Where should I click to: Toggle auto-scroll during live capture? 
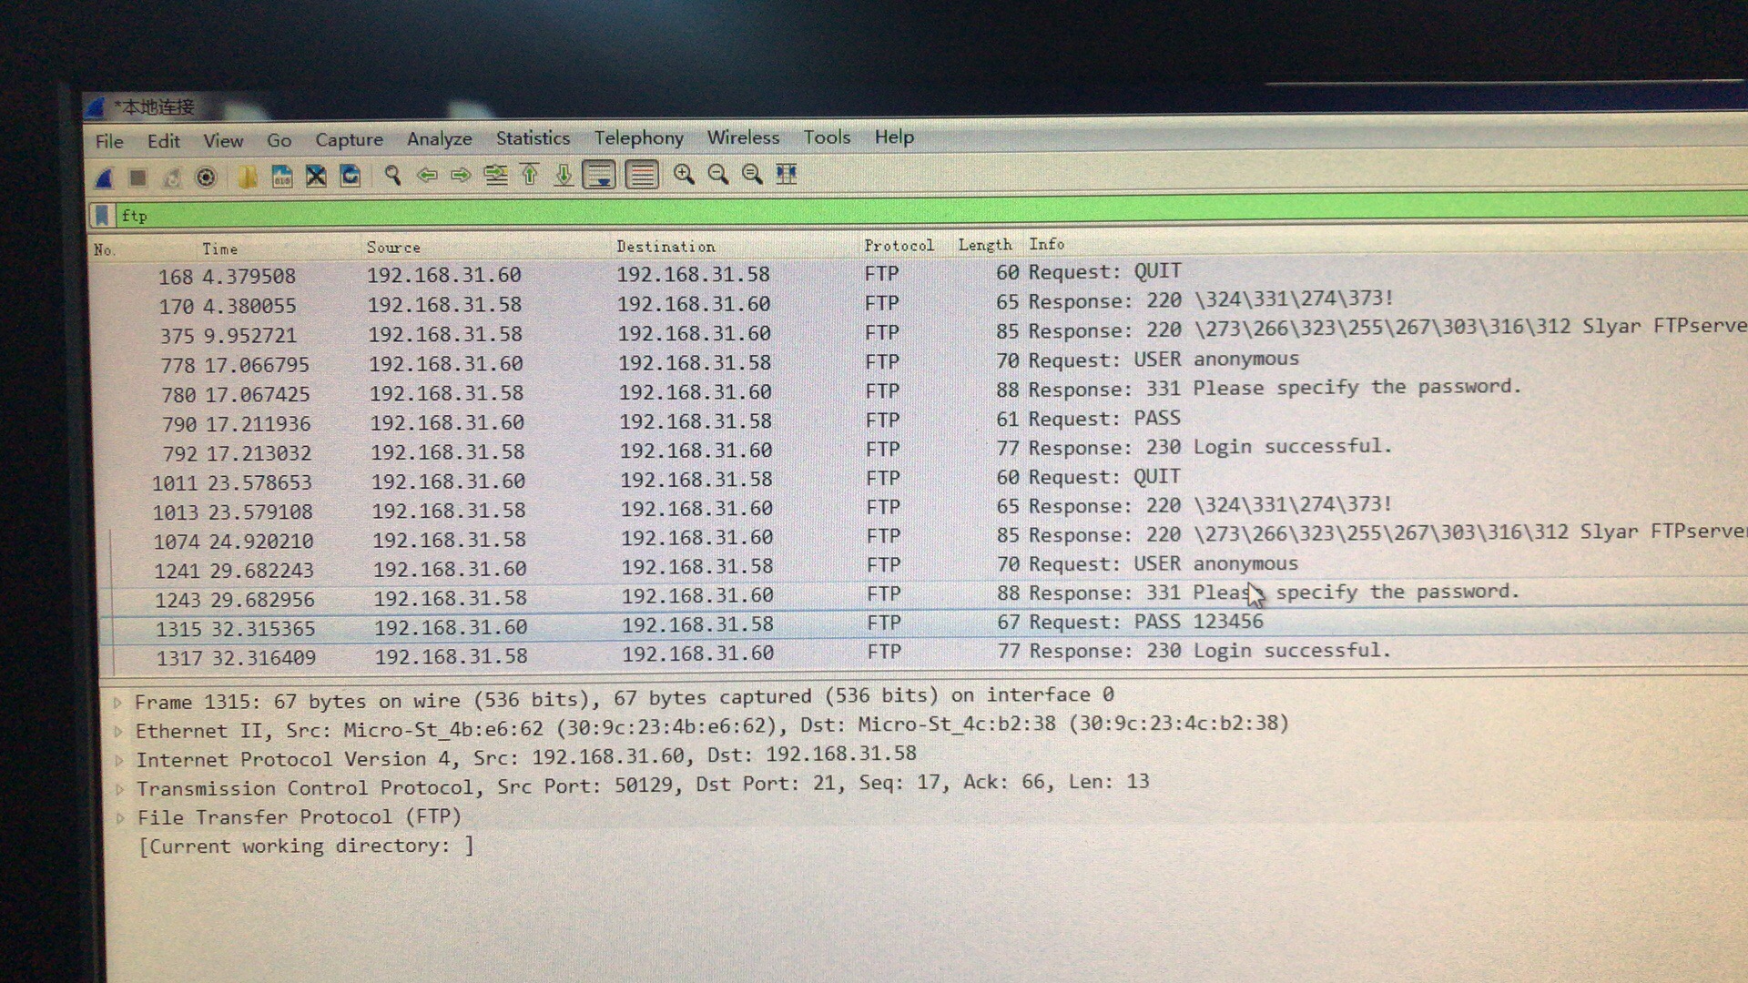pos(599,175)
